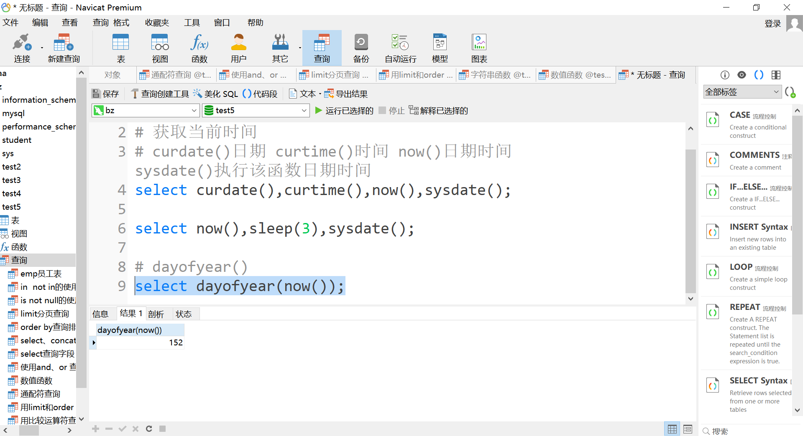Click 解释已选择的 explain selected
Screen dimensions: 803x436
(x=438, y=111)
